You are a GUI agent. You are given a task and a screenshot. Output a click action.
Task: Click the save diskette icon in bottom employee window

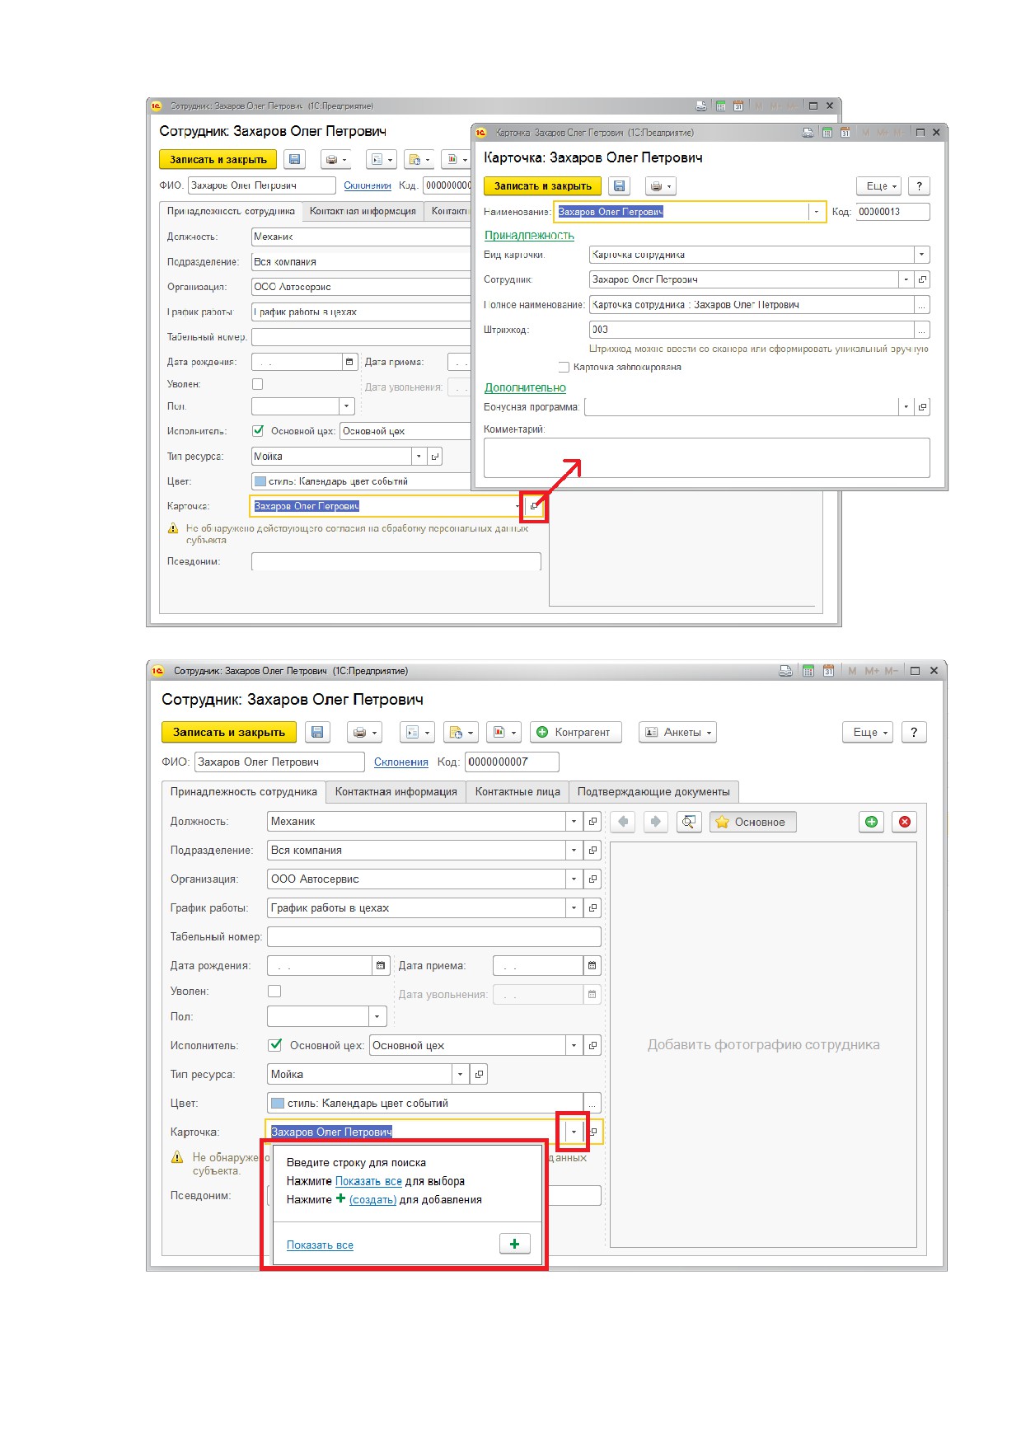(317, 732)
